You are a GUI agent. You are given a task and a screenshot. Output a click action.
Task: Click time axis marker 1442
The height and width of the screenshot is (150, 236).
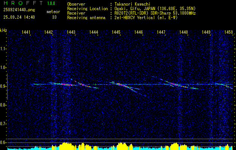tap(48, 32)
